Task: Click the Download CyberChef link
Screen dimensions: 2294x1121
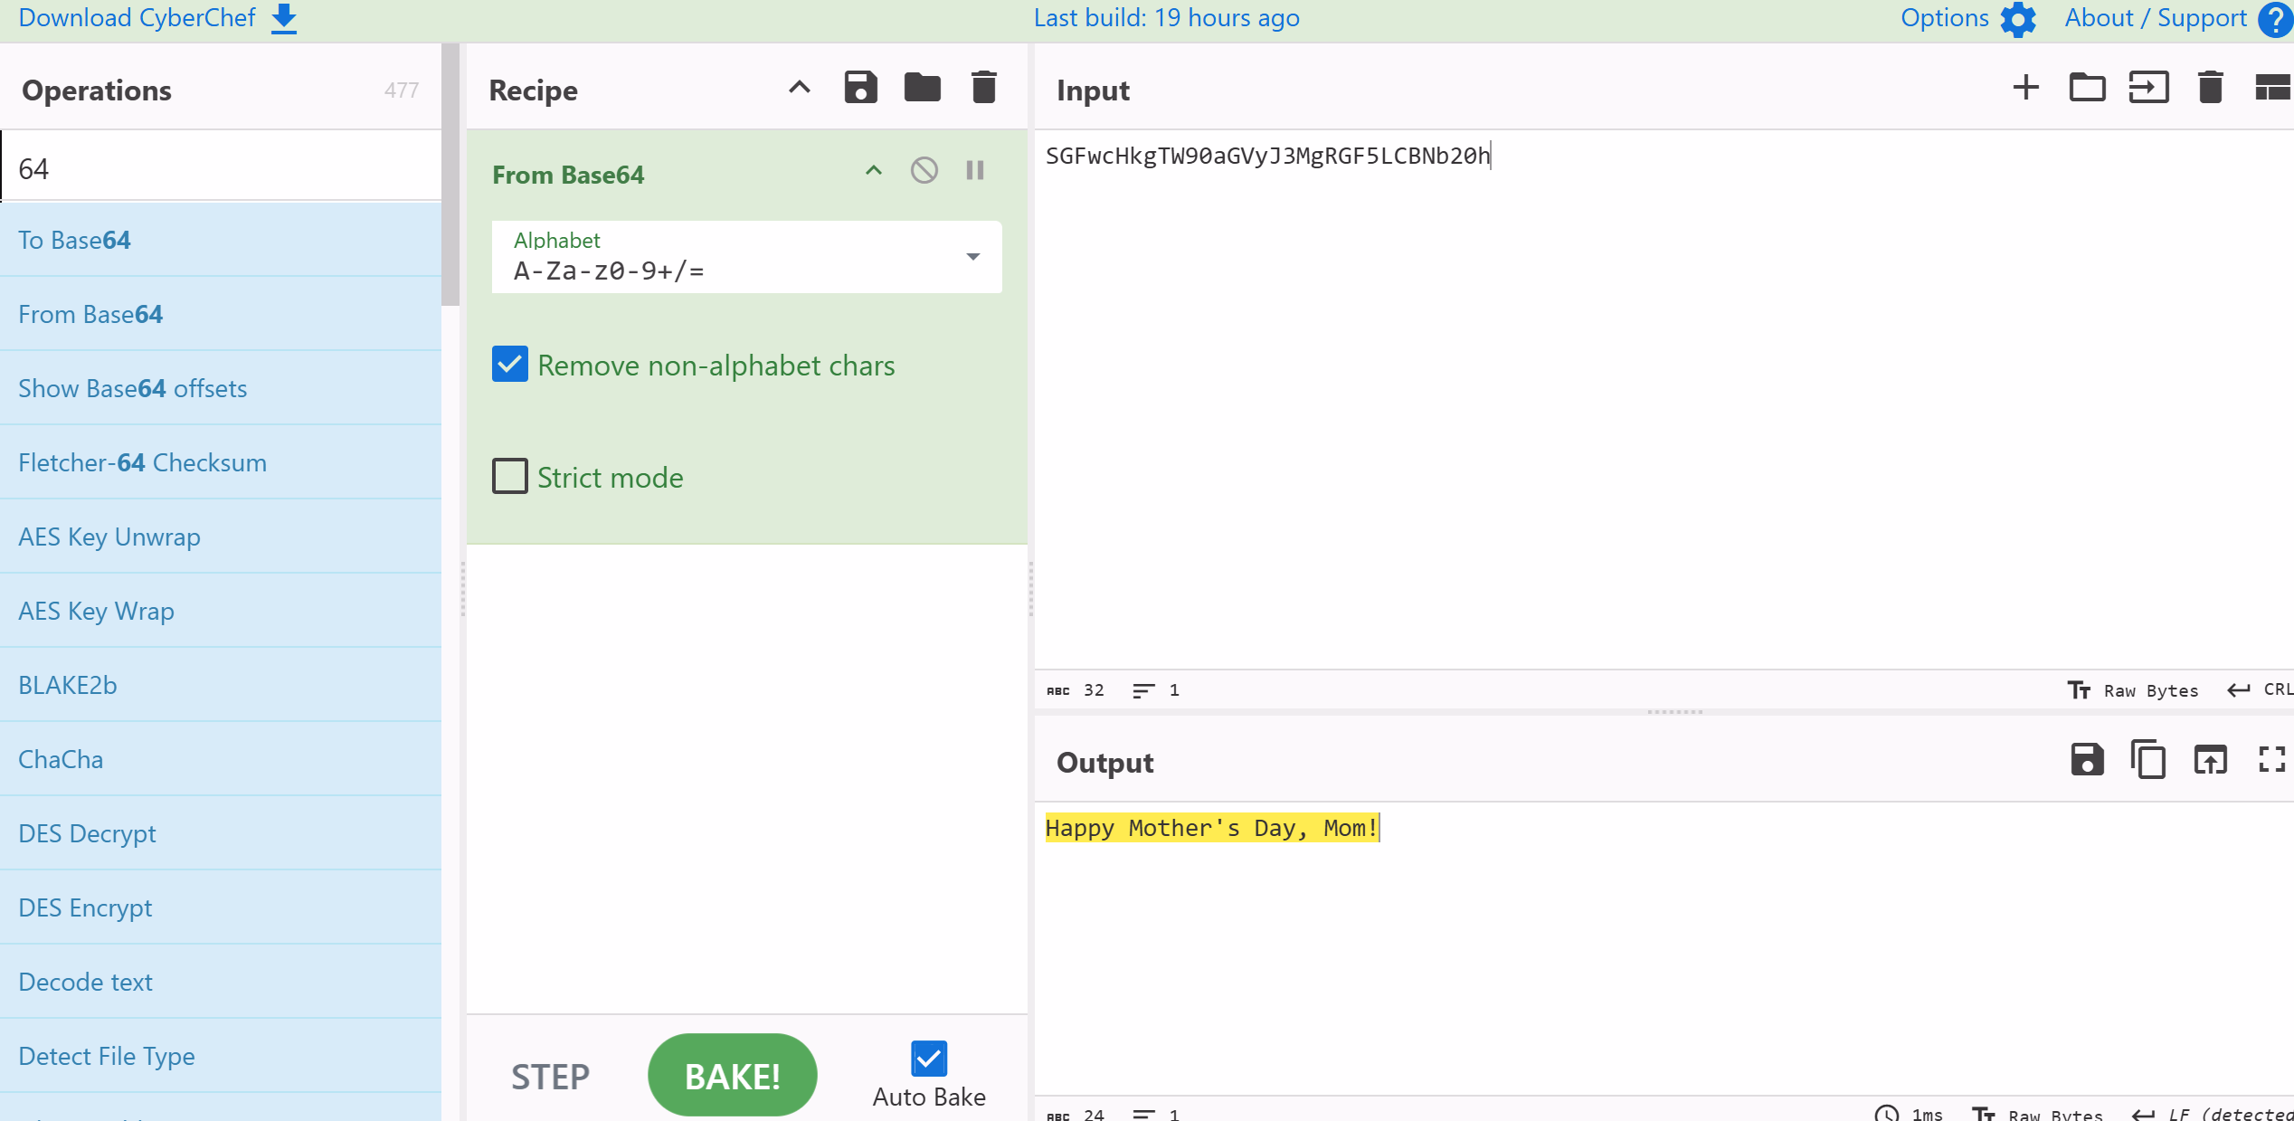Action: [x=137, y=18]
